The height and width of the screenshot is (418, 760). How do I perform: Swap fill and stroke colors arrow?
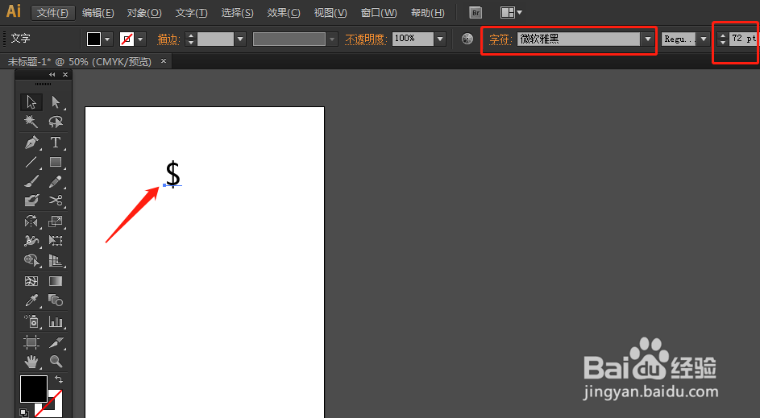coord(59,379)
